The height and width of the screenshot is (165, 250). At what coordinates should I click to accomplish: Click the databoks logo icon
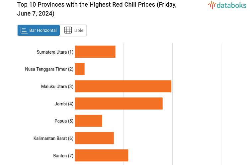(212, 5)
